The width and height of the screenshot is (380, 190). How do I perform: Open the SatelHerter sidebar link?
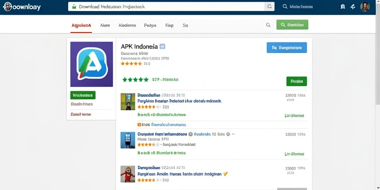81,114
